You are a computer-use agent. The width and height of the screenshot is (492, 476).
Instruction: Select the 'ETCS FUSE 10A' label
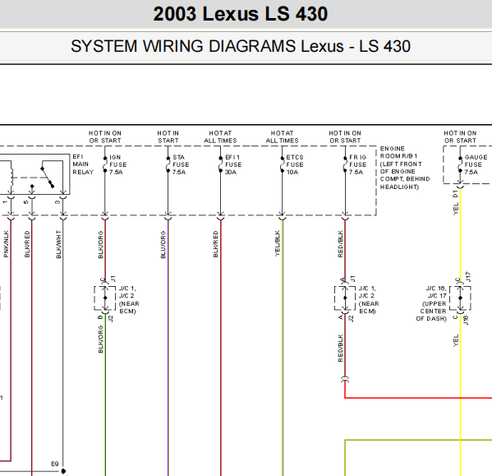295,164
